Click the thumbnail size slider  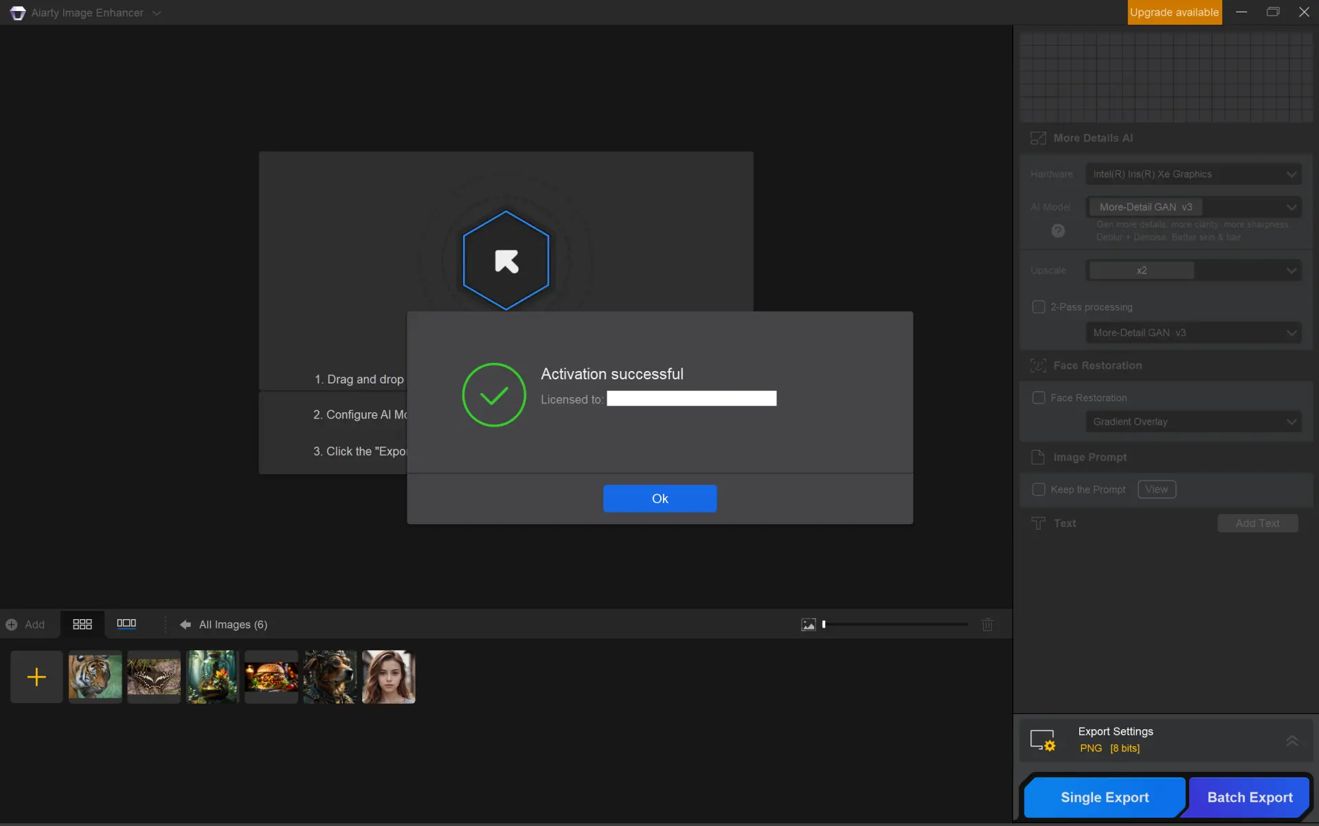pos(895,625)
